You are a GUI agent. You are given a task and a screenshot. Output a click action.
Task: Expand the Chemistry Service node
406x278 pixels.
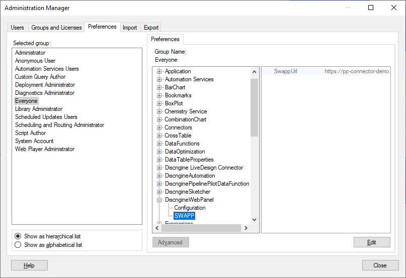[159, 111]
